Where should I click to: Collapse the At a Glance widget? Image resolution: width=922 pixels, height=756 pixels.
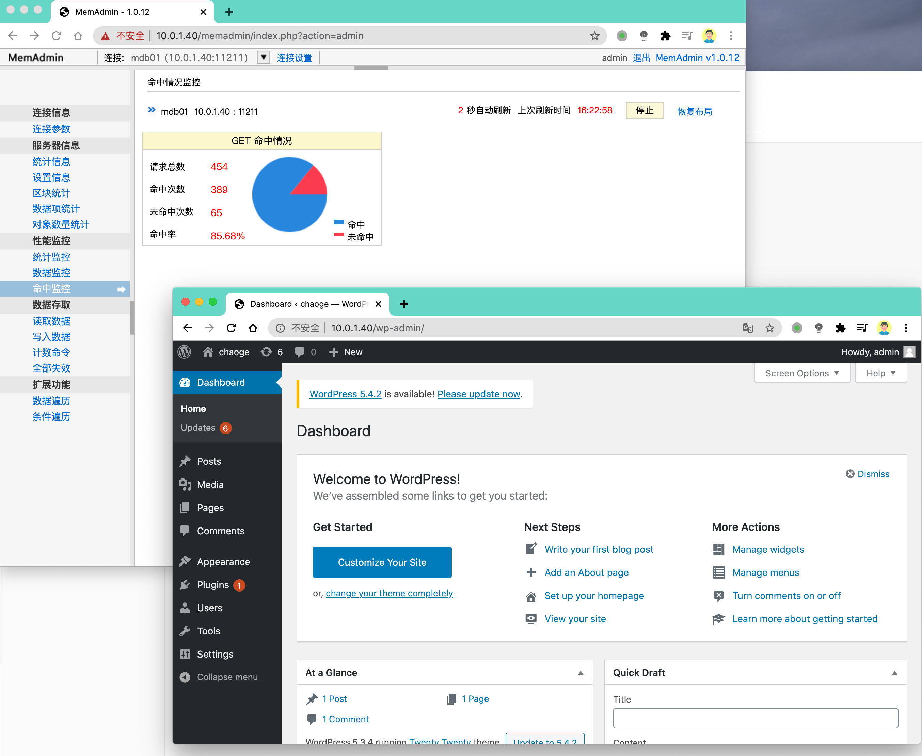(x=581, y=673)
